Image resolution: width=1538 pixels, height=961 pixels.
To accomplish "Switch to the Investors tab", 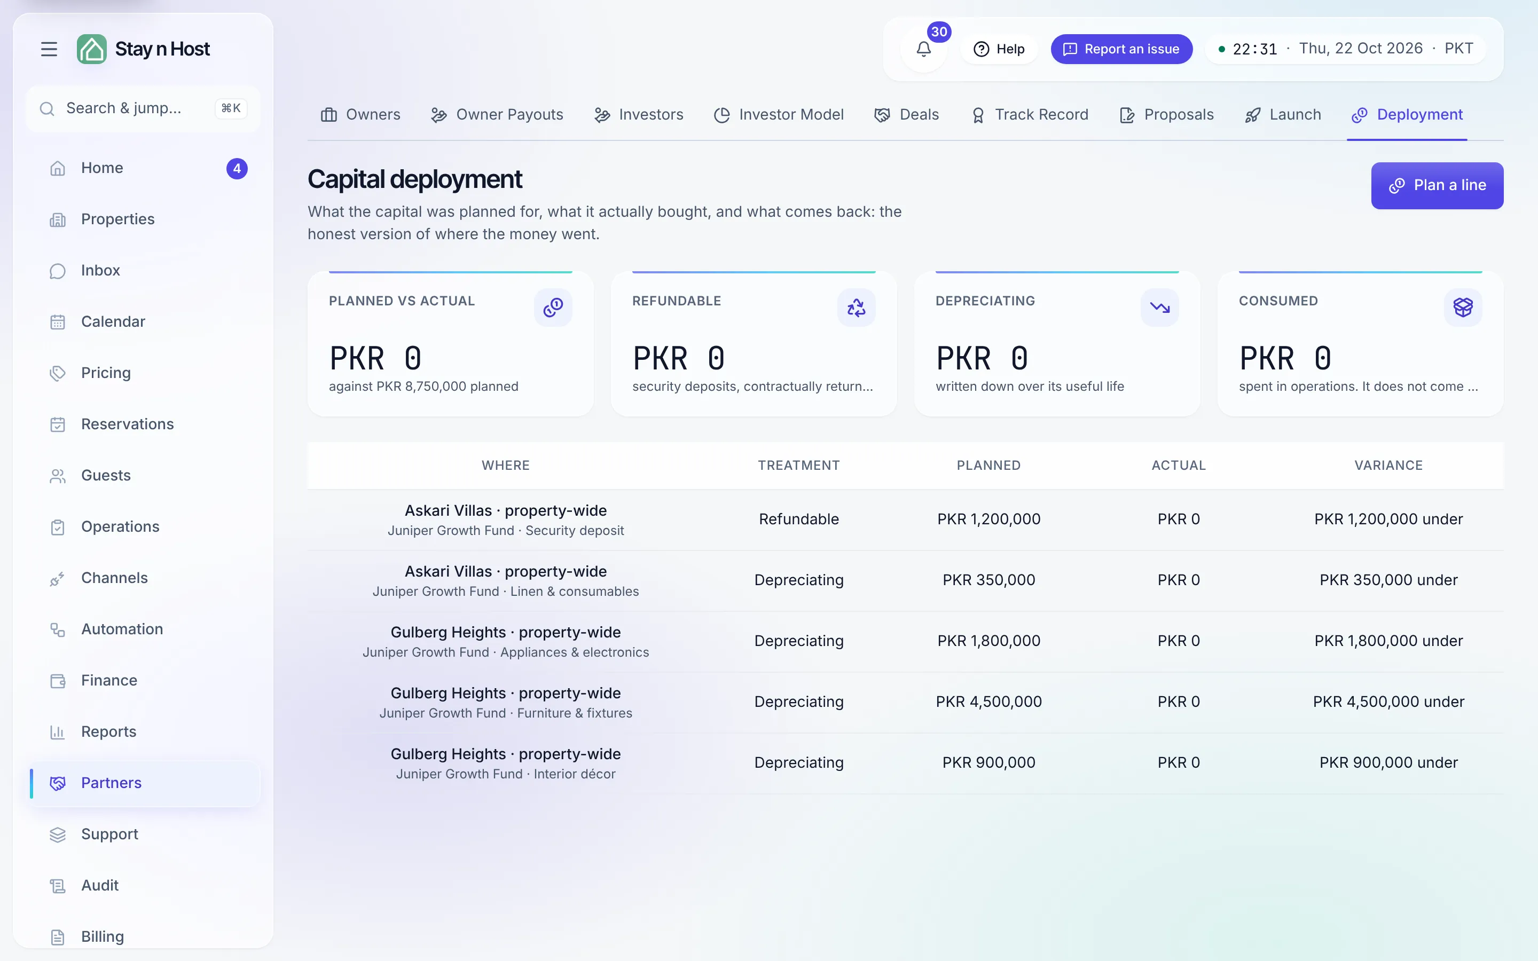I will point(639,115).
